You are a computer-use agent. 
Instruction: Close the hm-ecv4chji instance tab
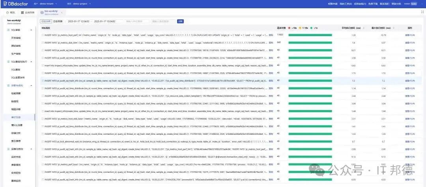click(62, 13)
